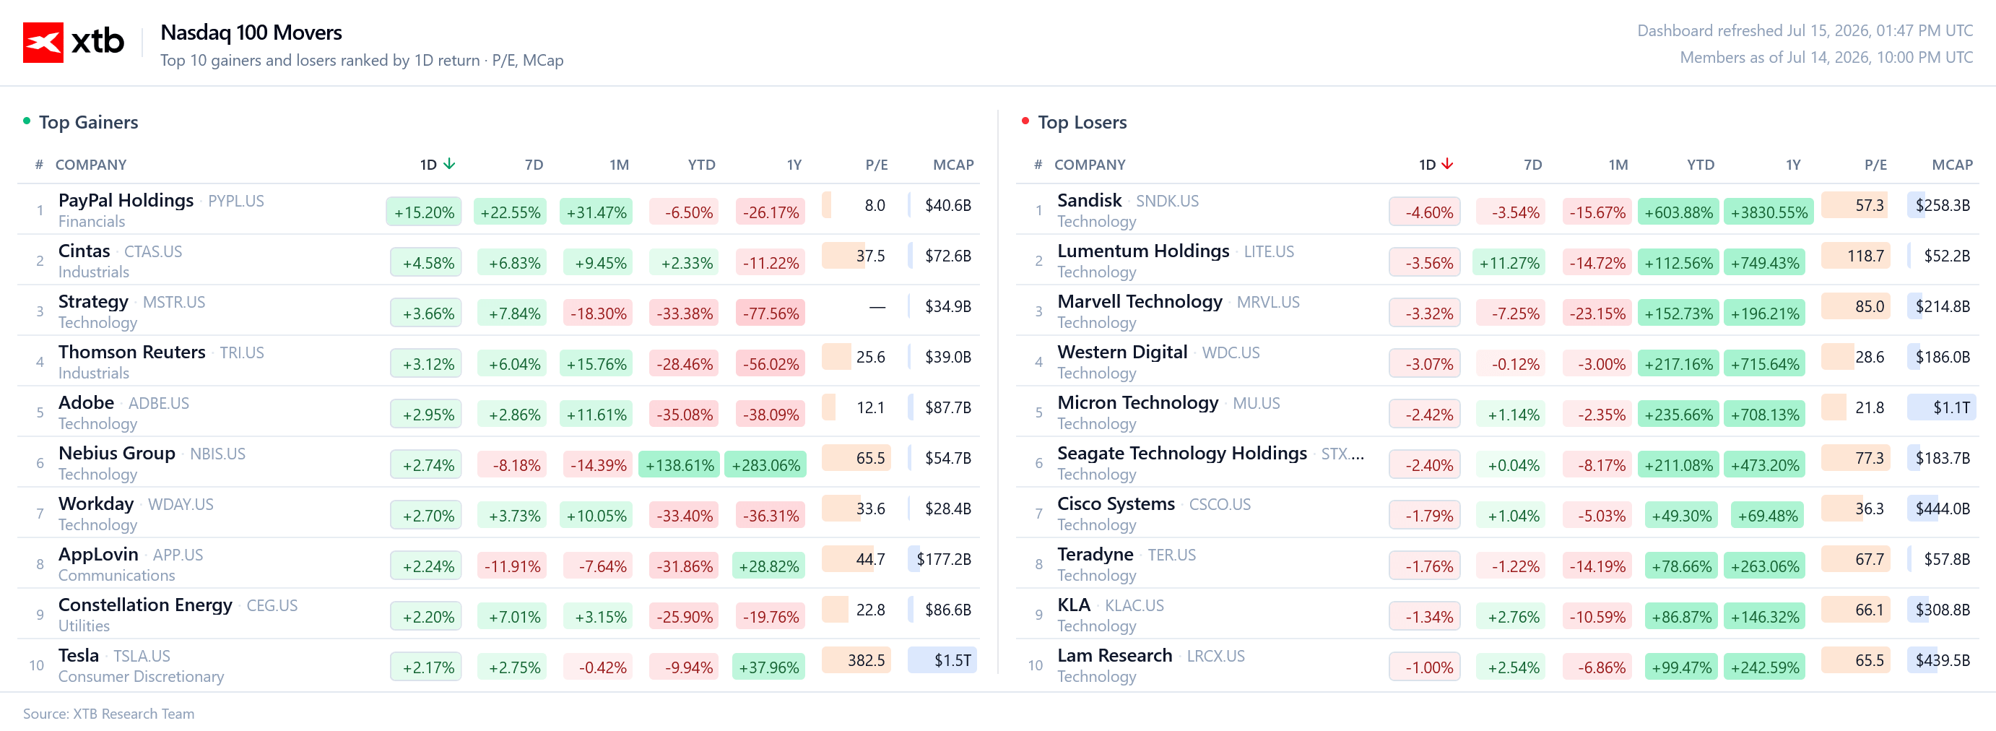This screenshot has width=1996, height=731.
Task: Click Sandisk's +3830.55% 1Y return cell
Action: pos(1769,212)
